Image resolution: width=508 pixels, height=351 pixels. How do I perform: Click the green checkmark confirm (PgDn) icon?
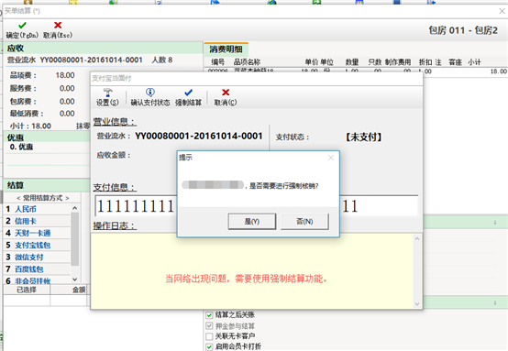[x=22, y=26]
